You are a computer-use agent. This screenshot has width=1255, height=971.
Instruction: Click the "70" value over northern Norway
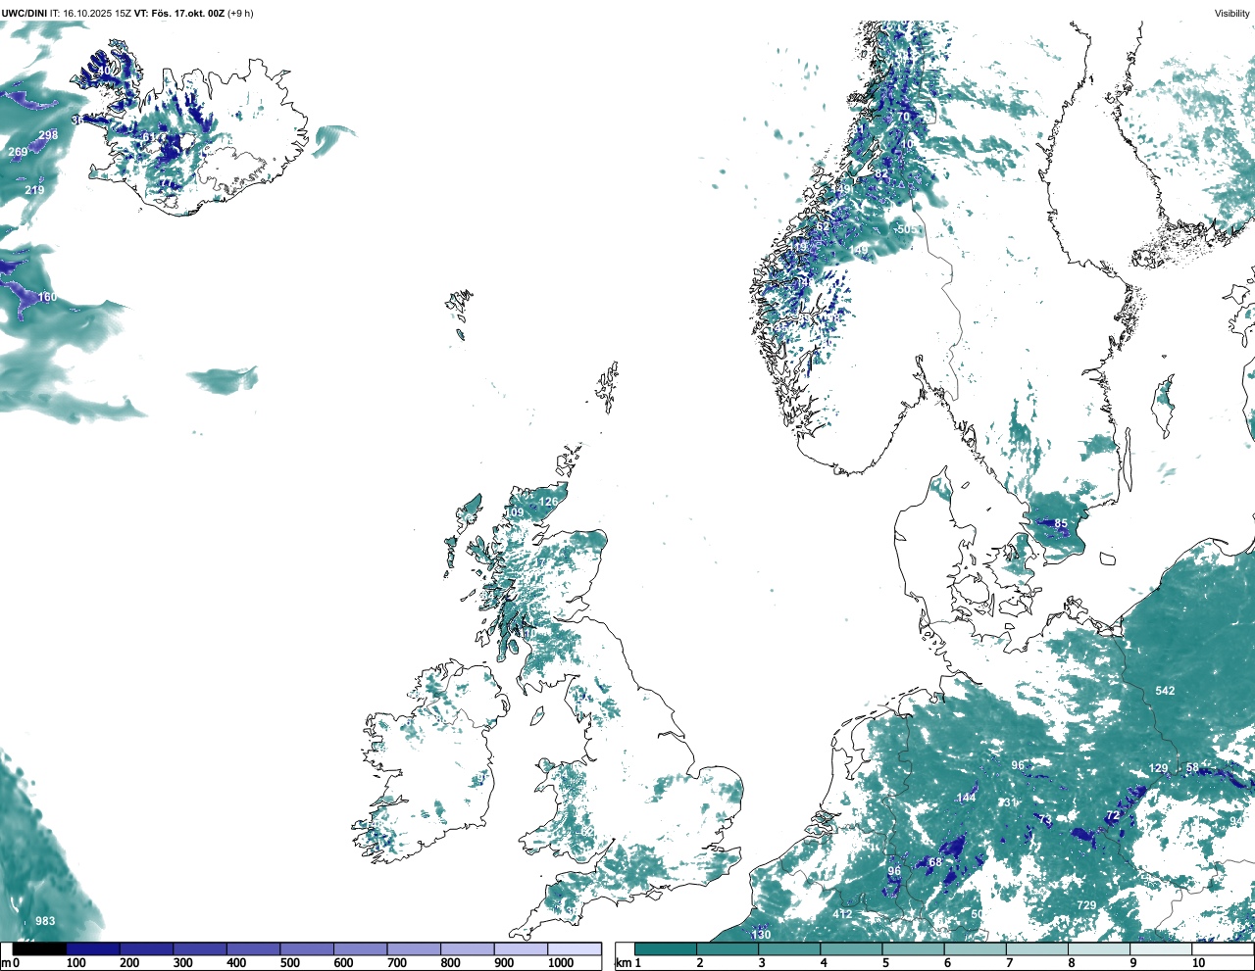904,116
